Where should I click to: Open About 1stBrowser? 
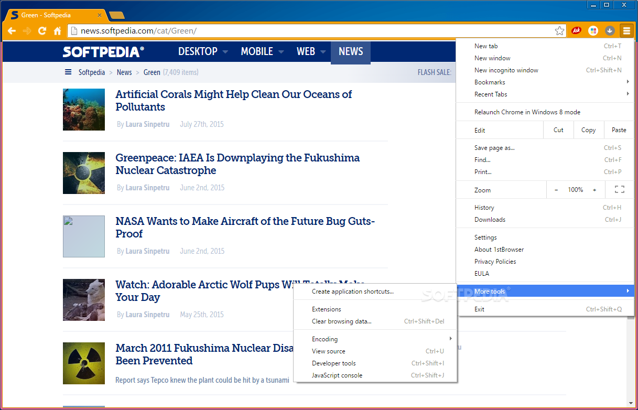(x=545, y=250)
